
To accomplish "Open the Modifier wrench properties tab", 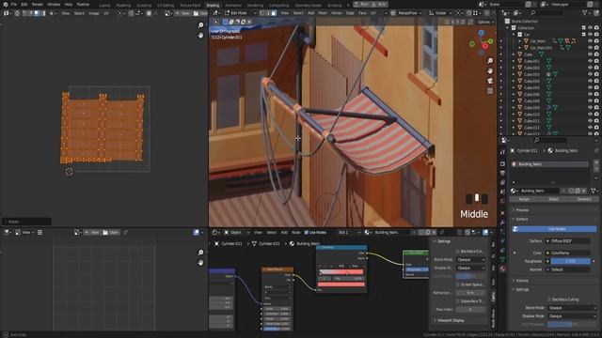I will click(502, 223).
